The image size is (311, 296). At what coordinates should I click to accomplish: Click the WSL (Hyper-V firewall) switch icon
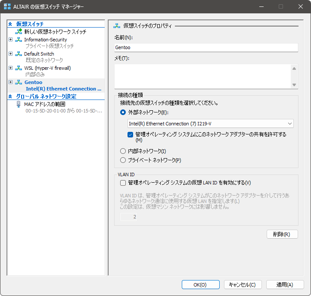tap(19, 68)
